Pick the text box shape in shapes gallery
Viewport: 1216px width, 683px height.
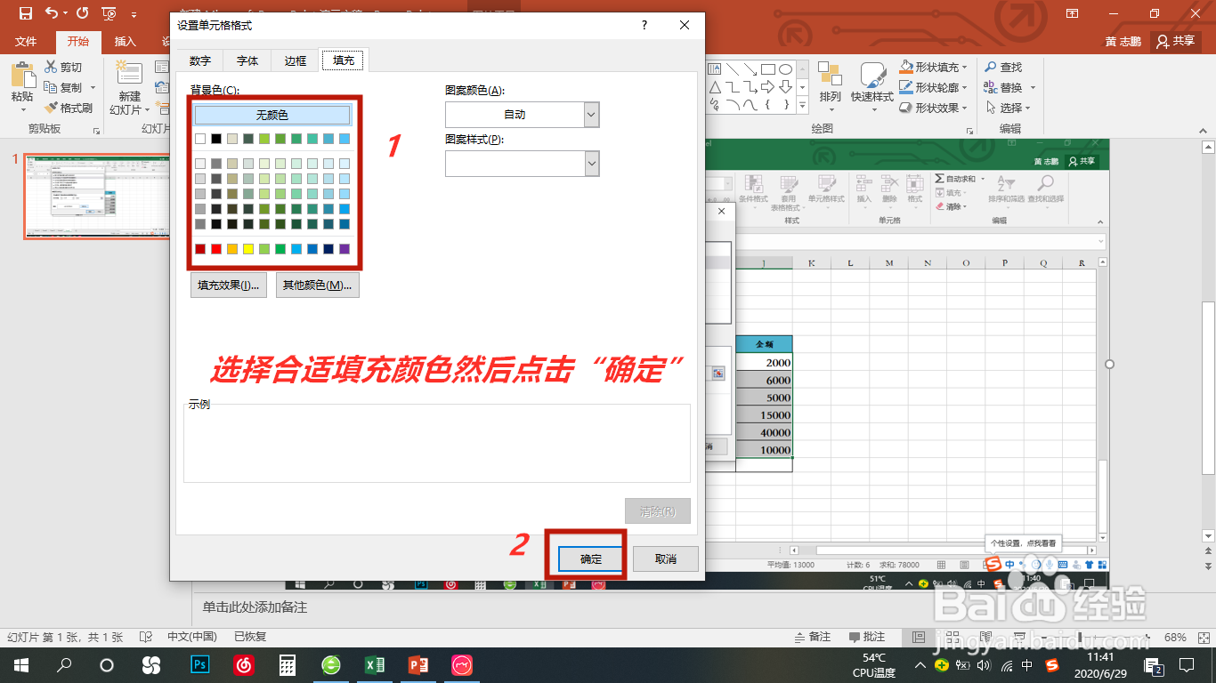[714, 69]
